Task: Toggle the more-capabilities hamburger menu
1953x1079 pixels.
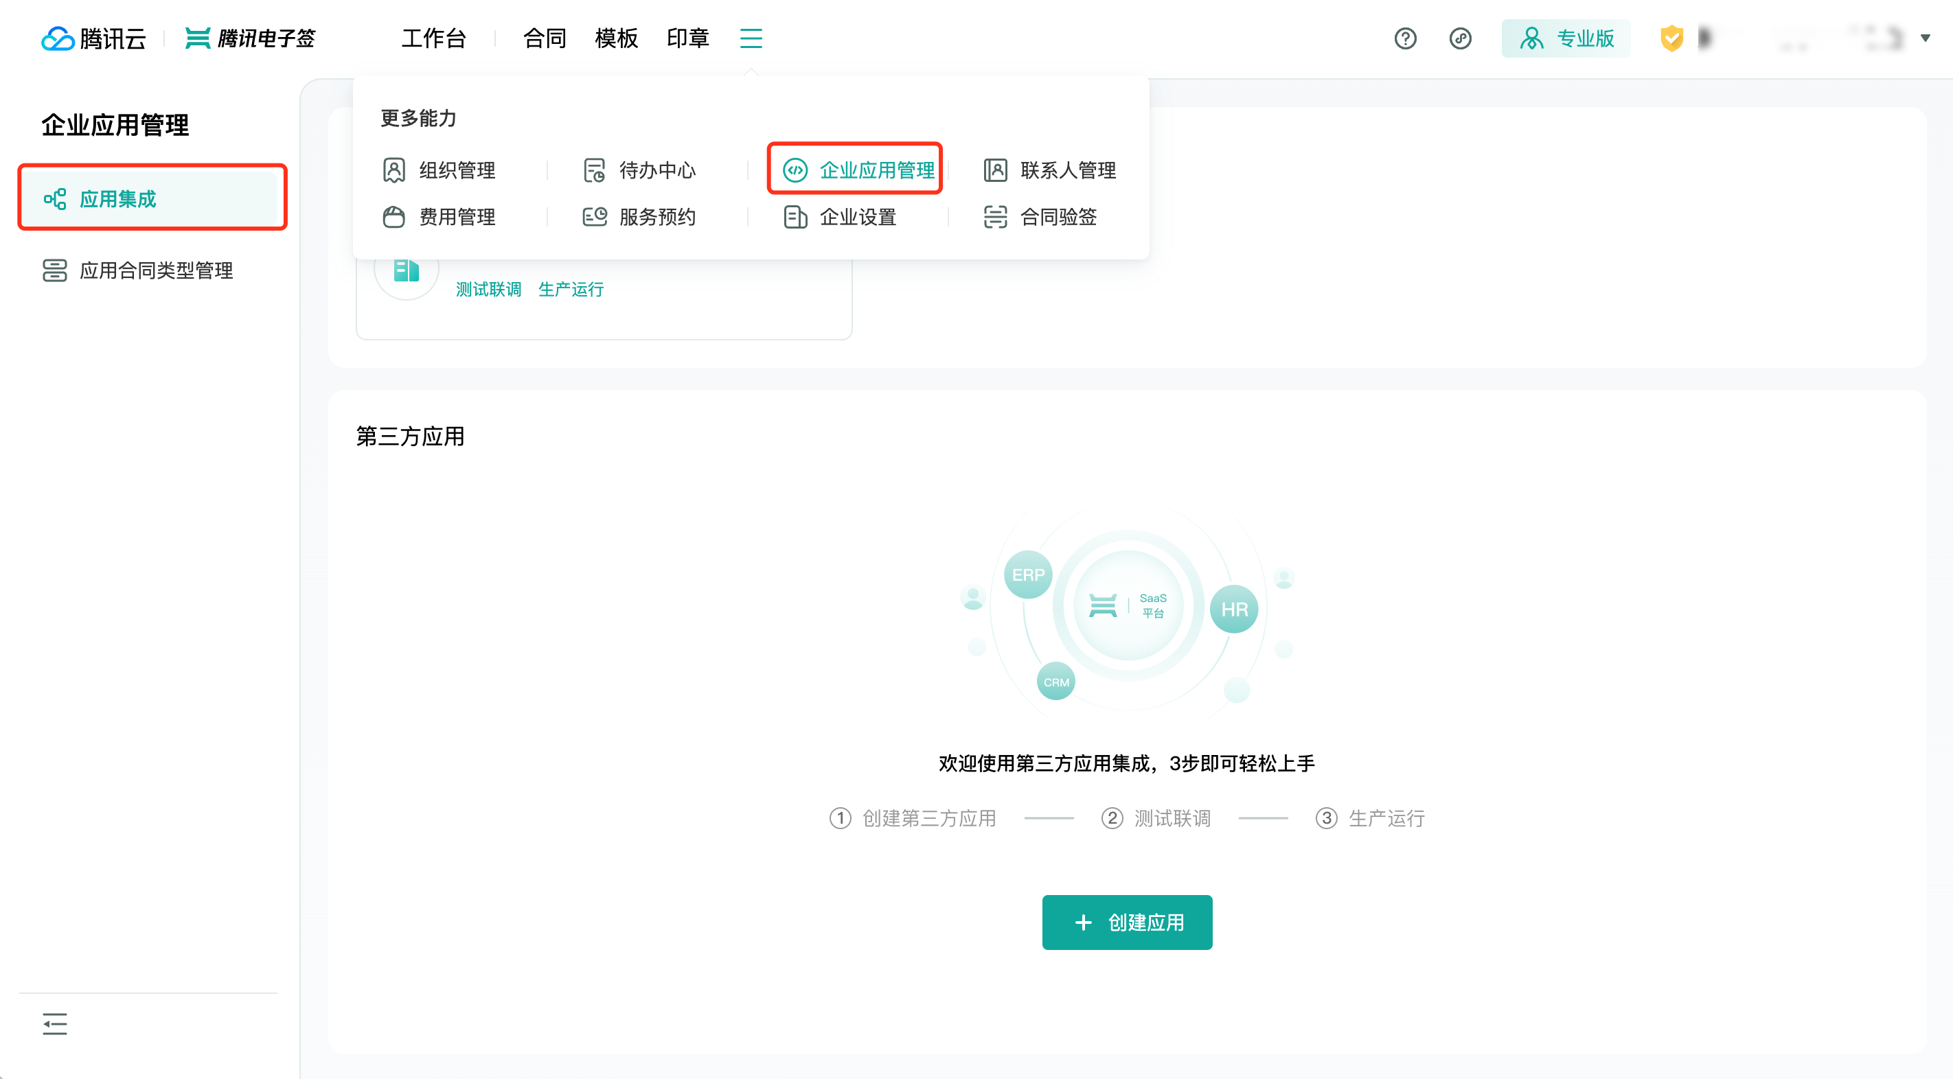Action: point(751,38)
